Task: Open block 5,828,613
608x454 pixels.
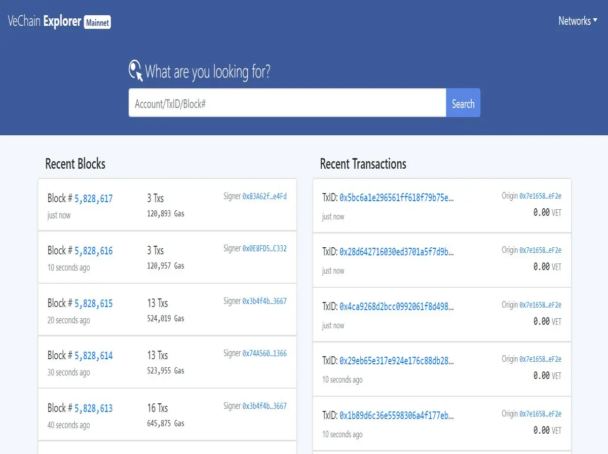Action: [94, 408]
